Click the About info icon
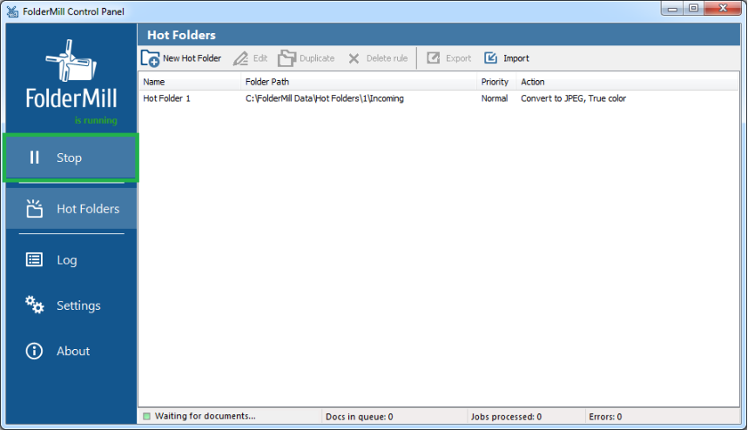Screen dimensions: 748x430 pos(34,351)
